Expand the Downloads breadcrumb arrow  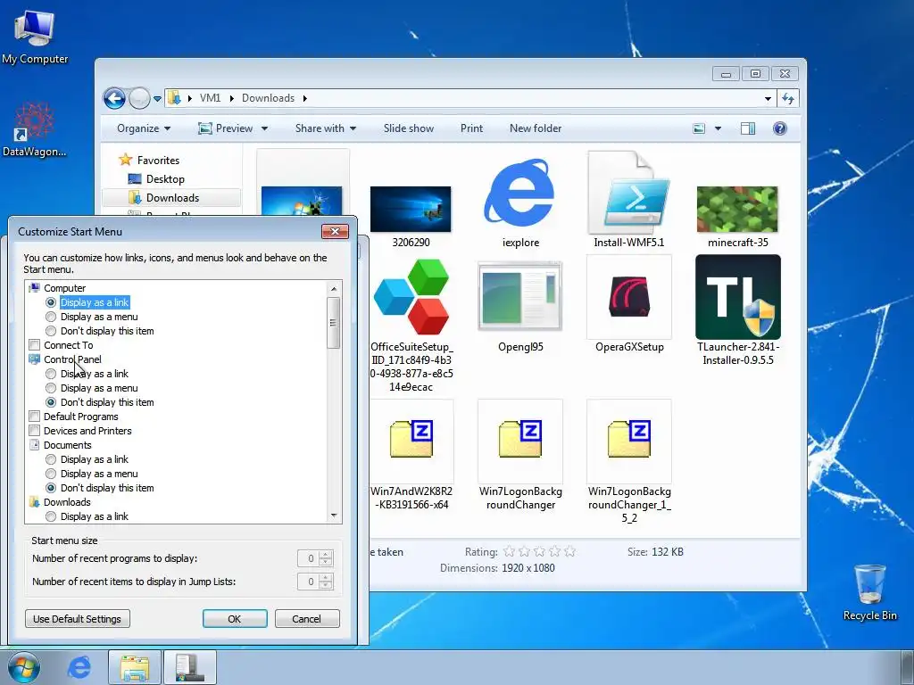point(304,98)
